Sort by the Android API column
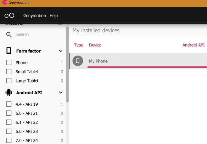 tap(193, 45)
